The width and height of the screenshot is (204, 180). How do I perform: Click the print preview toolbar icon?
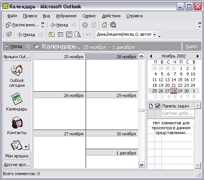coord(78,35)
